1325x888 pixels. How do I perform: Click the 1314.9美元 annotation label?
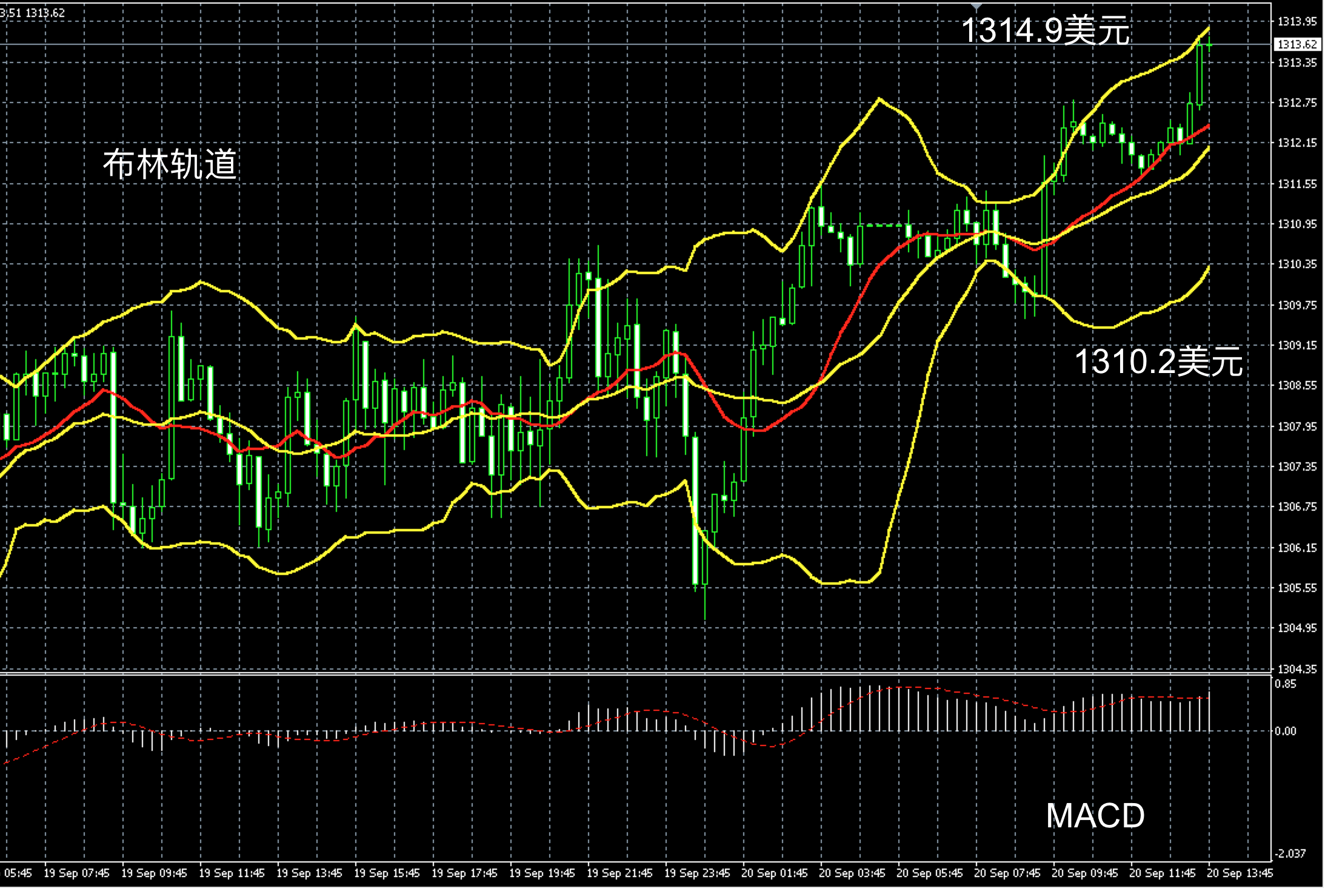pyautogui.click(x=1045, y=30)
